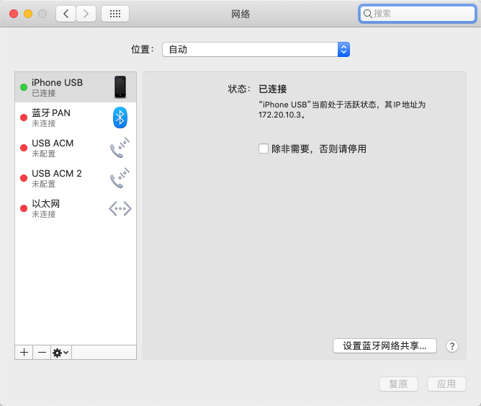
Task: Click the red status dot of 以太网
Action: (24, 208)
